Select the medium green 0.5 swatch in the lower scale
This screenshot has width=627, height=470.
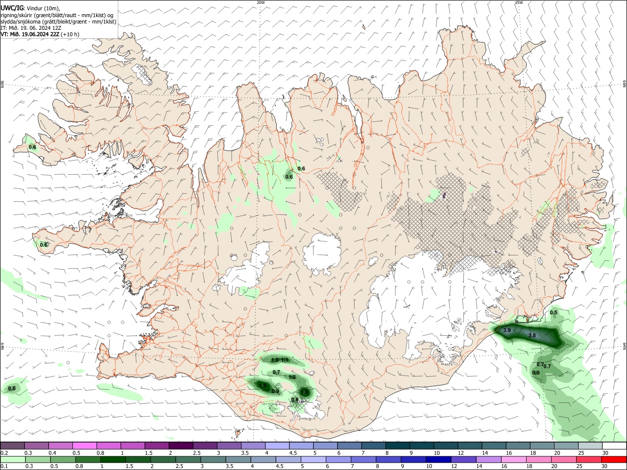(x=63, y=460)
